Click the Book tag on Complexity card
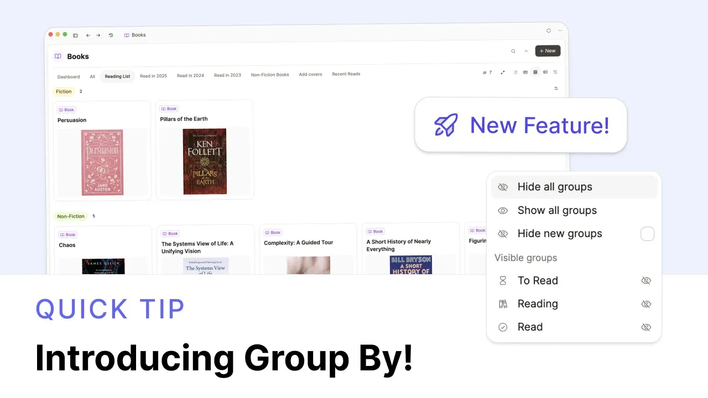Screen dimensions: 708x398 273,233
